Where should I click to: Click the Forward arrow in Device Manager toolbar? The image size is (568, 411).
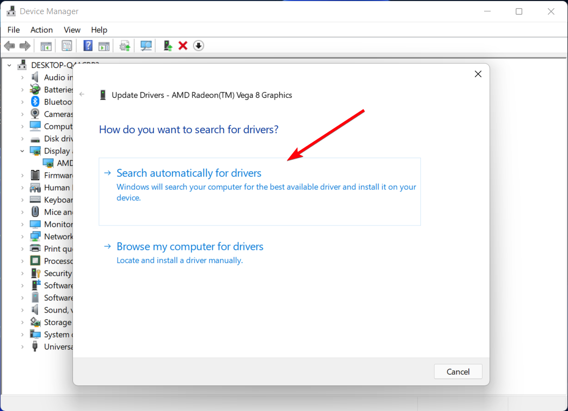pos(25,46)
